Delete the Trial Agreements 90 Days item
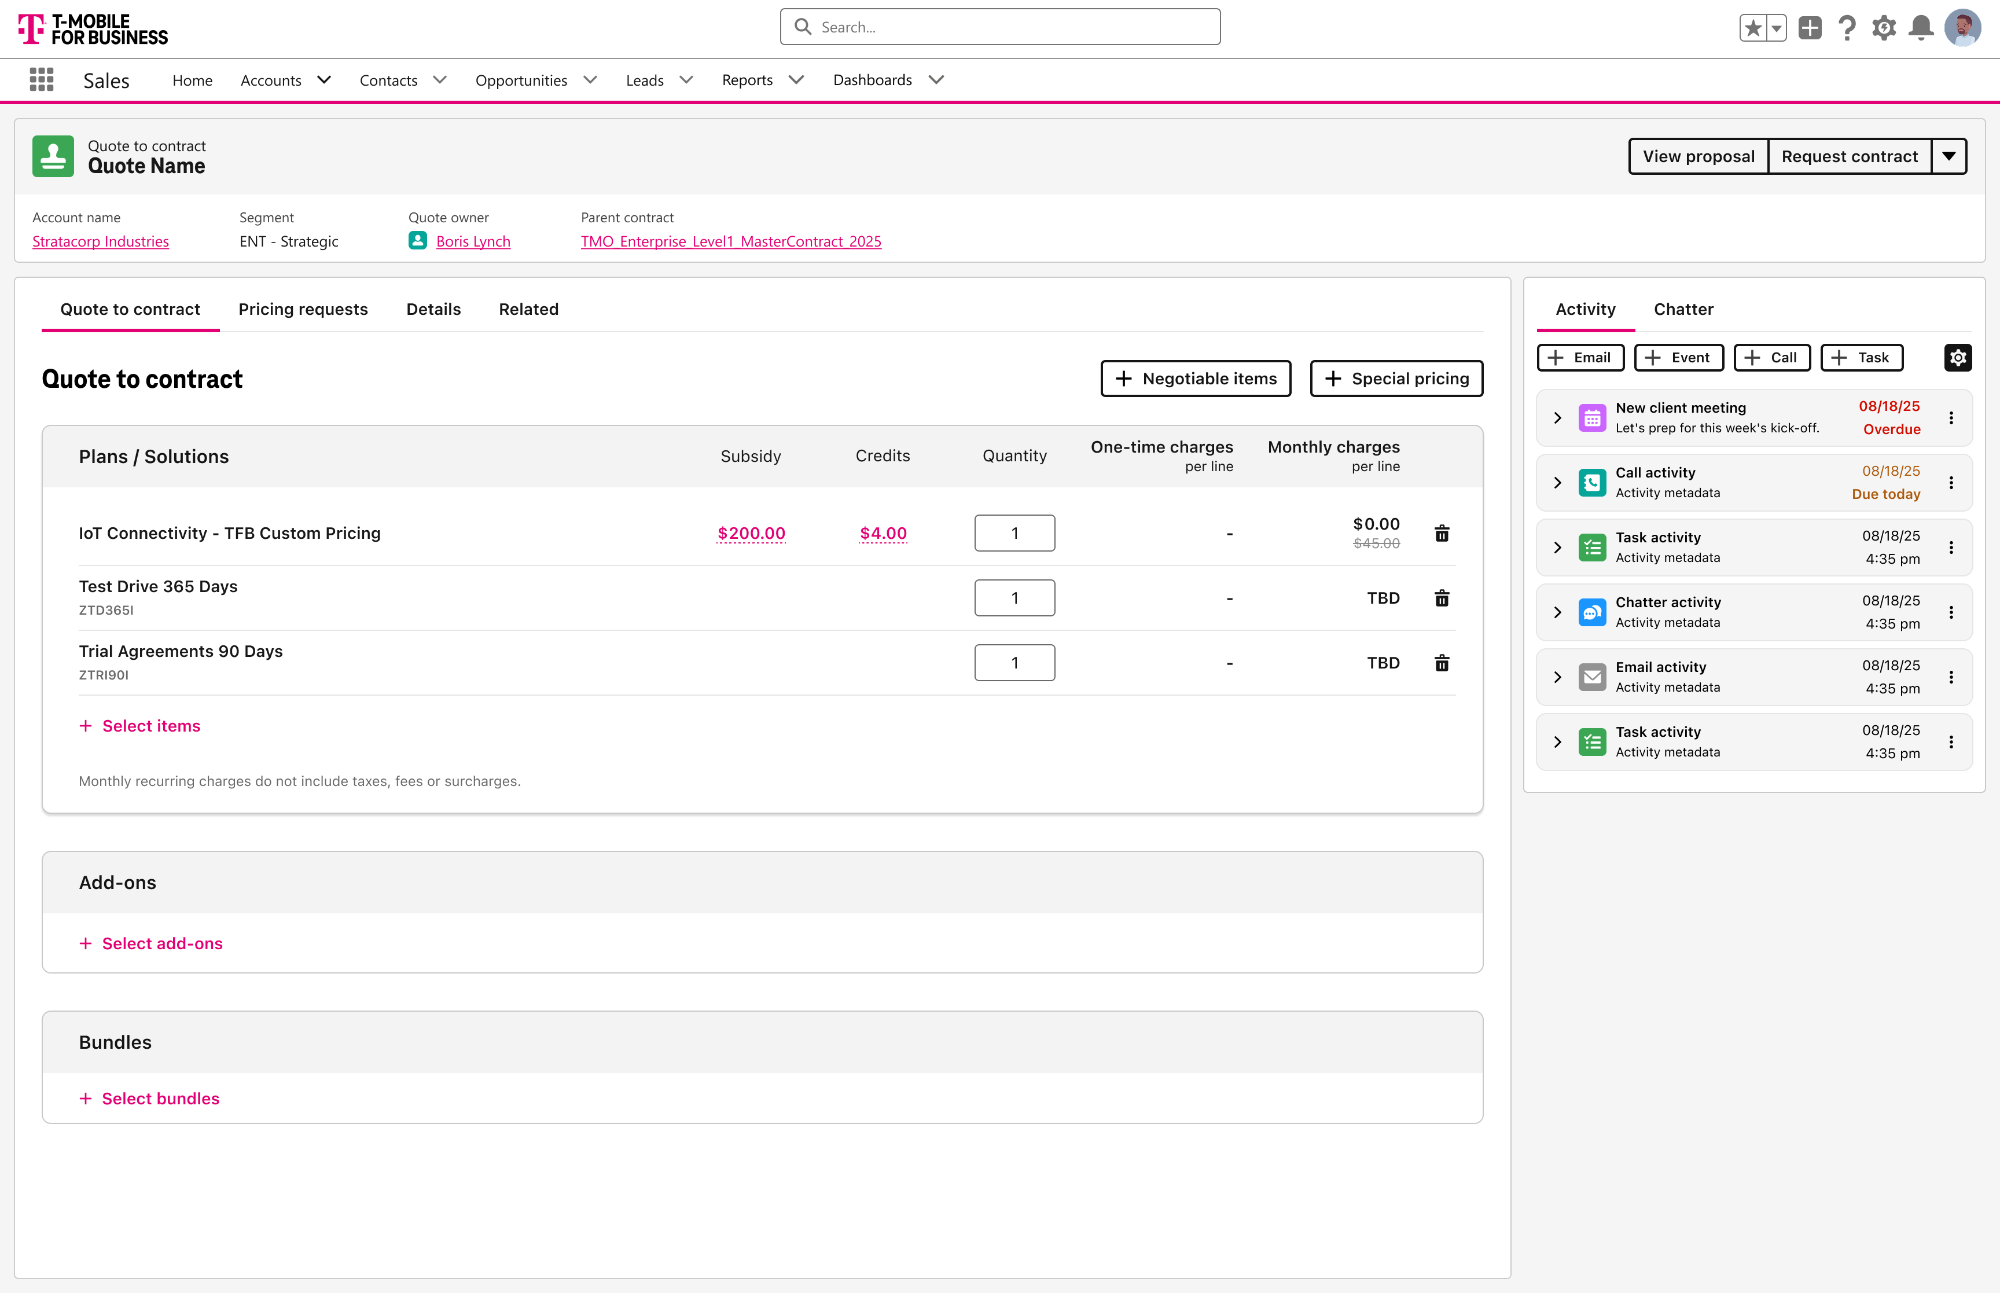The width and height of the screenshot is (2000, 1293). click(x=1442, y=663)
